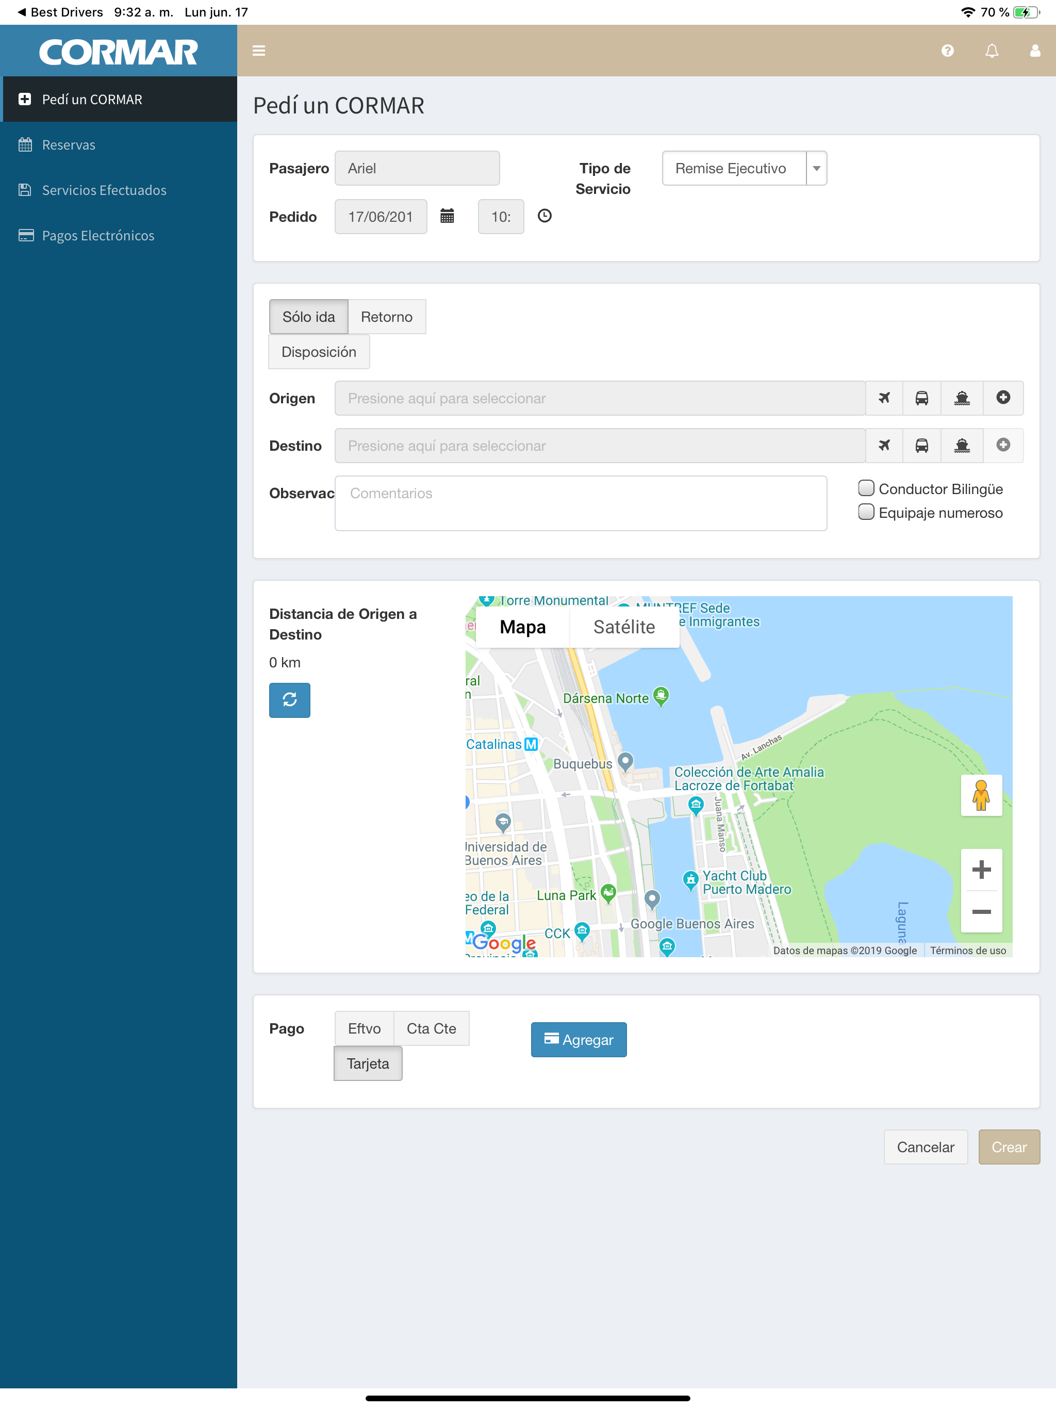Zoom in on the map

click(x=981, y=870)
